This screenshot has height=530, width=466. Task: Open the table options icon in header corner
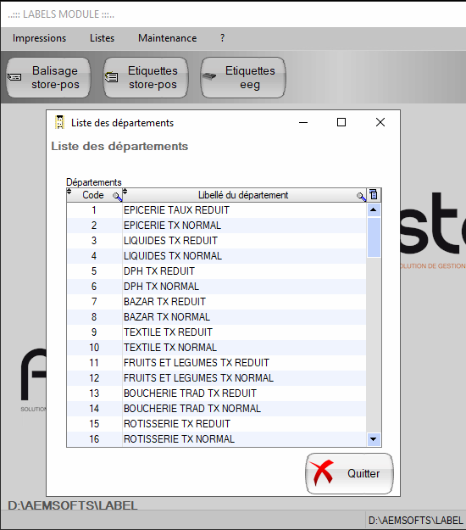pyautogui.click(x=374, y=195)
